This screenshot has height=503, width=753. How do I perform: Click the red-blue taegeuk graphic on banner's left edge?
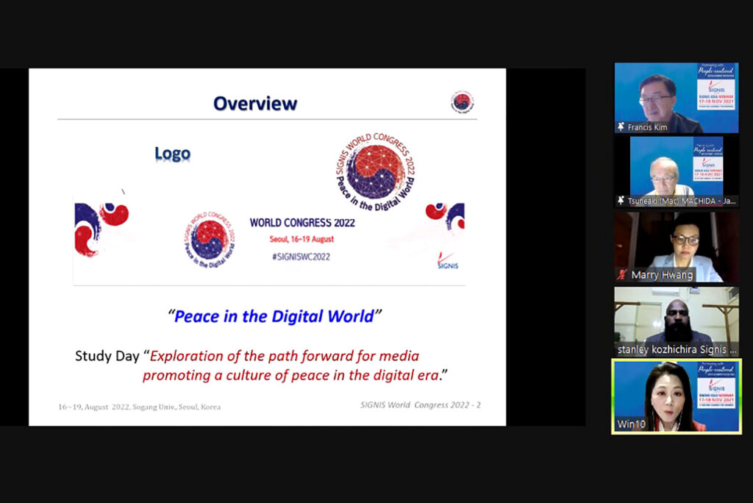pos(101,227)
